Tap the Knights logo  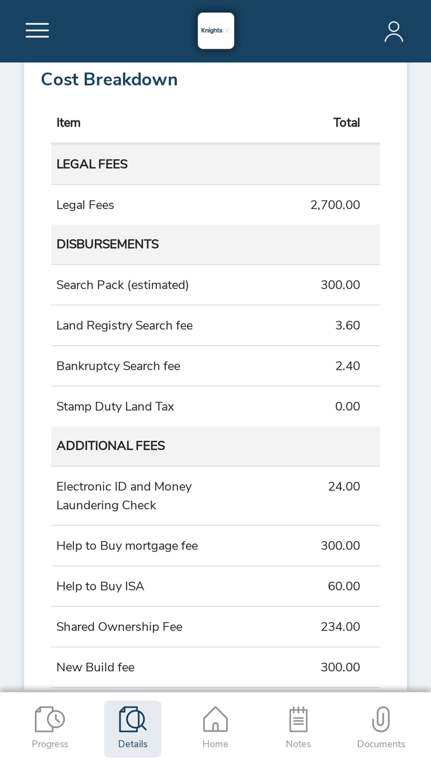(x=216, y=31)
